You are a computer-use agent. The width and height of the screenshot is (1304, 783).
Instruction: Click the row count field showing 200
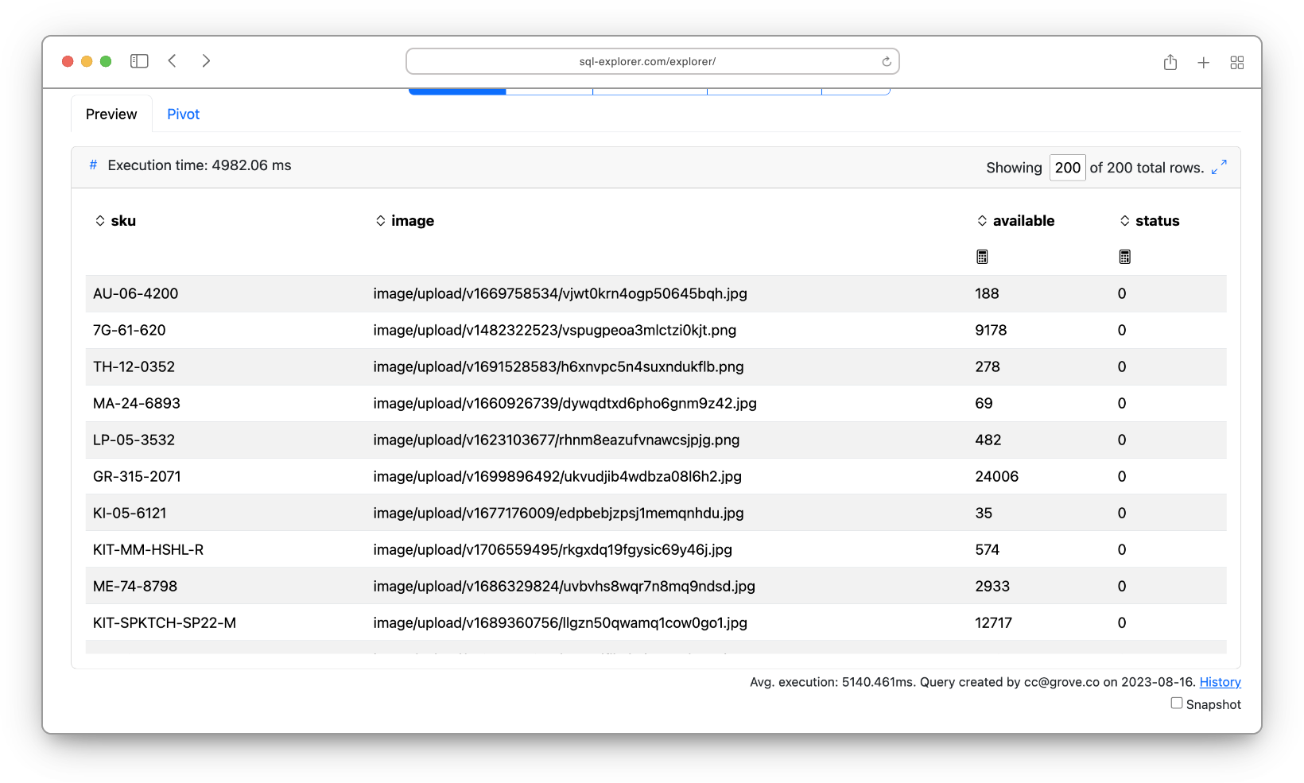(1067, 168)
